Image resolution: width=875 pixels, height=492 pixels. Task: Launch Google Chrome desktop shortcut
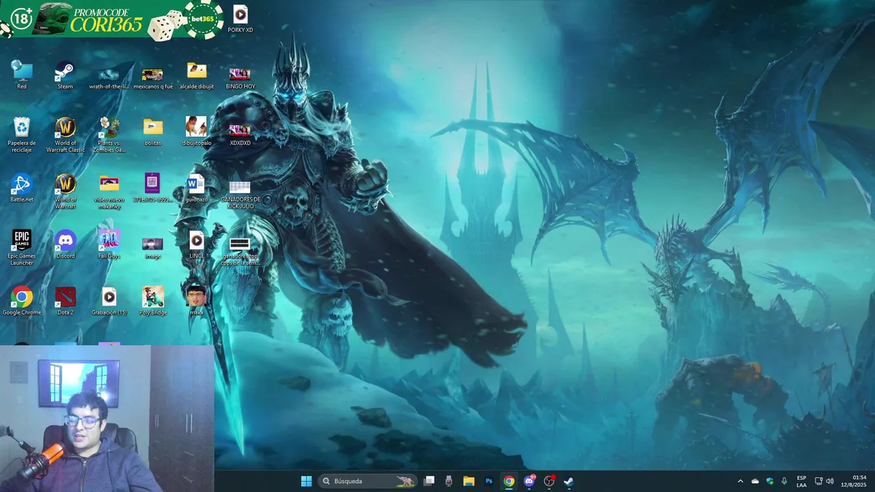[x=22, y=301]
